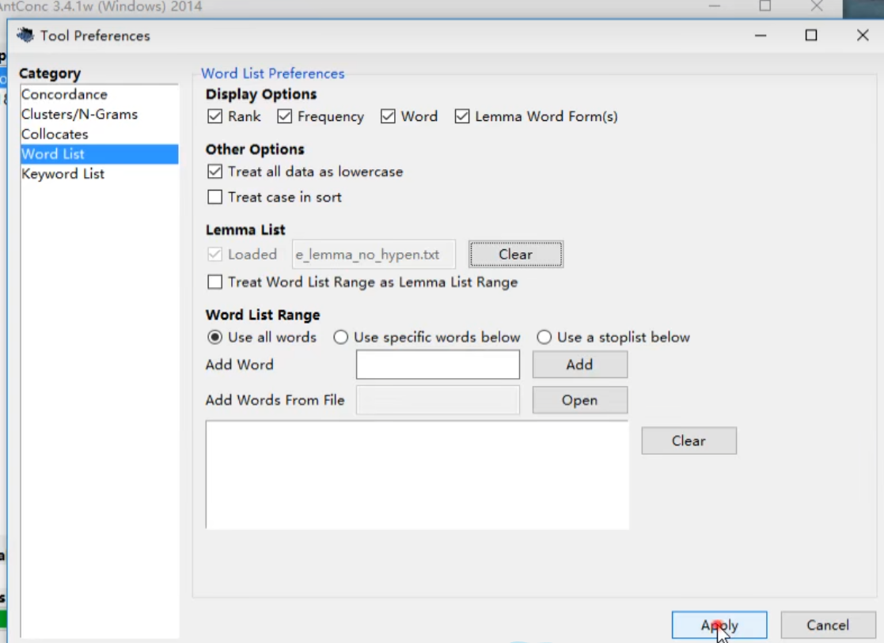This screenshot has height=643, width=884.
Task: Minimize the Tool Preferences window
Action: tap(761, 36)
